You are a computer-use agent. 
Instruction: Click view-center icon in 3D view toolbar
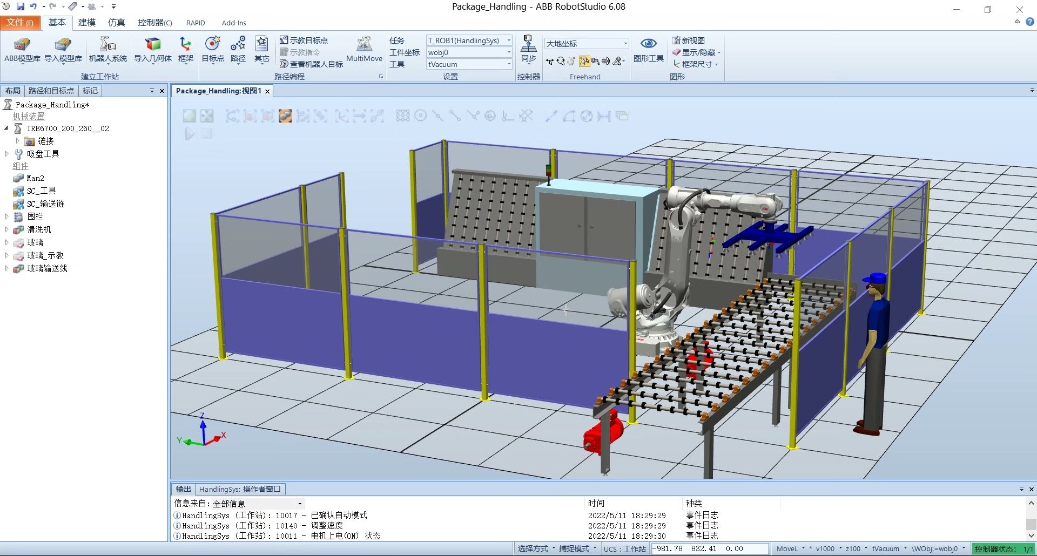[207, 116]
